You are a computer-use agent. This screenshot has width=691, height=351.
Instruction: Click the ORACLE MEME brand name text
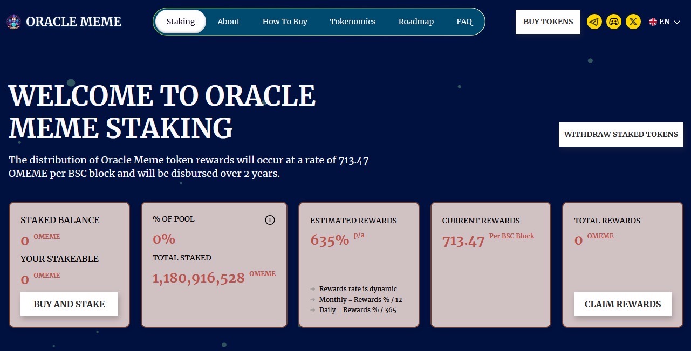pos(74,22)
